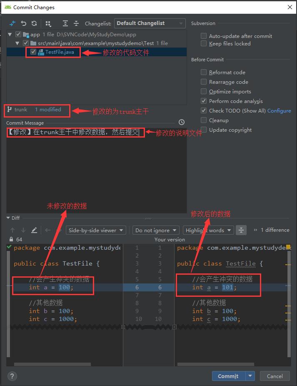Viewport: 297px width, 386px height.
Task: Uncheck the app module checkbox
Action: point(18,34)
